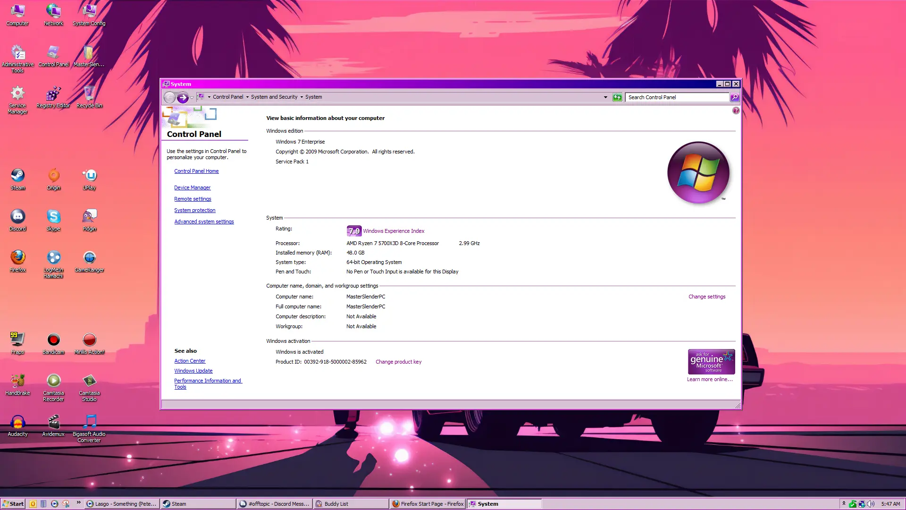
Task: Open Camtasia Studio desktop icon
Action: click(x=89, y=387)
